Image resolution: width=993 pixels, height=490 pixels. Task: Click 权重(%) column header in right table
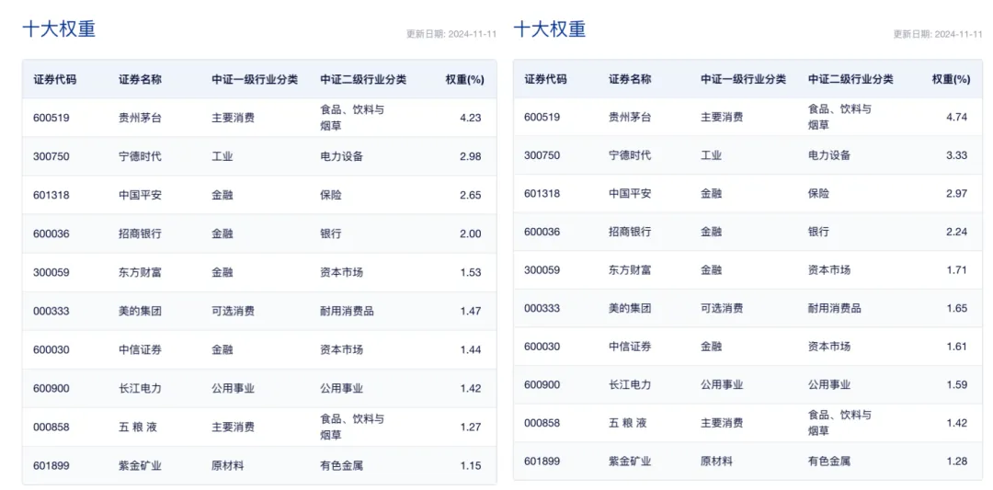(951, 79)
